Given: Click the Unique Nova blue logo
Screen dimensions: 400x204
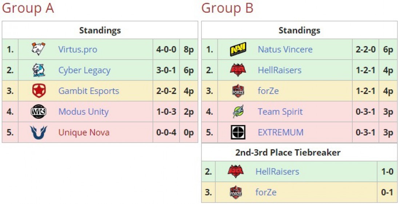Looking at the screenshot, I should coord(39,132).
